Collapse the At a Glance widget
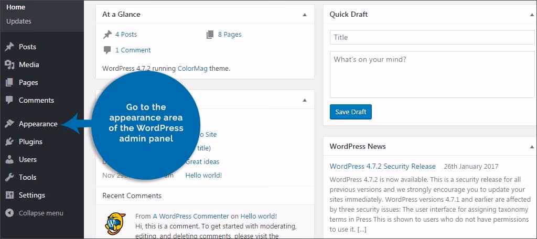537x239 pixels. pos(305,15)
